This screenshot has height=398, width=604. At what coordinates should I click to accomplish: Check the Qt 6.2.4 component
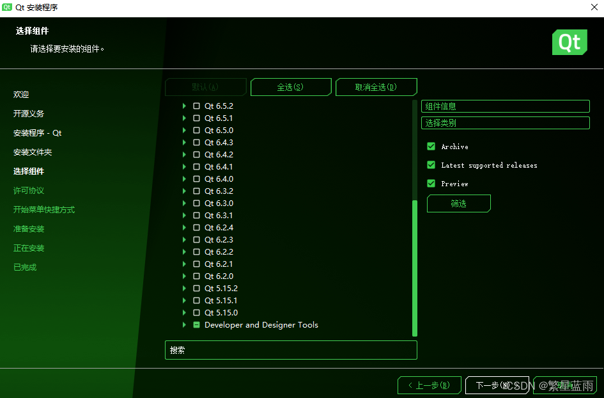pyautogui.click(x=195, y=227)
